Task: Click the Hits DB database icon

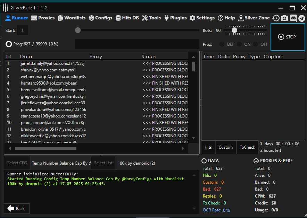Action: 118,18
